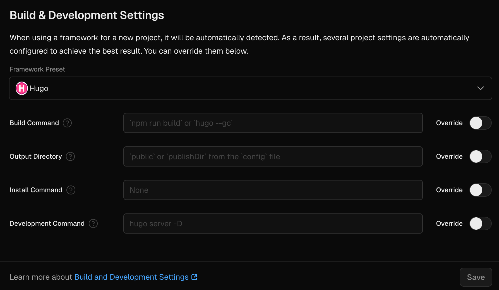Toggle Override for the Development Command
Image resolution: width=499 pixels, height=290 pixels.
[x=480, y=224]
